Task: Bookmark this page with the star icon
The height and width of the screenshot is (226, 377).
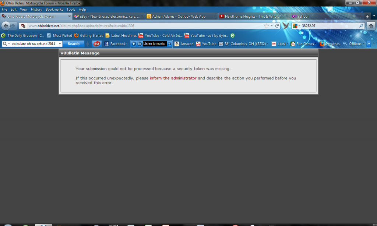Action: 266,26
